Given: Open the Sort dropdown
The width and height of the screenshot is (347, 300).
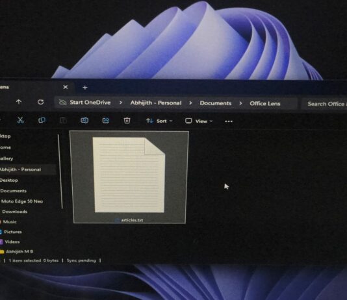Looking at the screenshot, I should [x=159, y=121].
